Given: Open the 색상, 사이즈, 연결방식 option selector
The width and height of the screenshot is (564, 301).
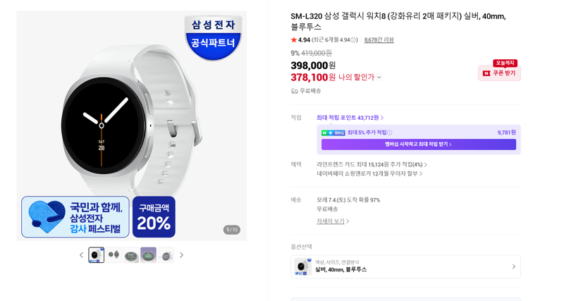Looking at the screenshot, I should (405, 266).
